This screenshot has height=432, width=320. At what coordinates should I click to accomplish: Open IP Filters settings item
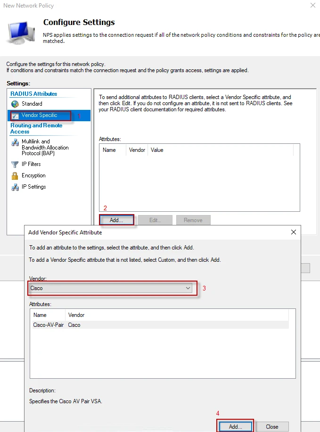coord(31,164)
